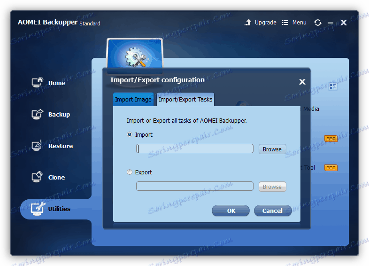Open the Menu list icon

285,23
